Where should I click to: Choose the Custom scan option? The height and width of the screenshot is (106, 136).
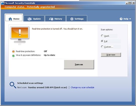102,47
